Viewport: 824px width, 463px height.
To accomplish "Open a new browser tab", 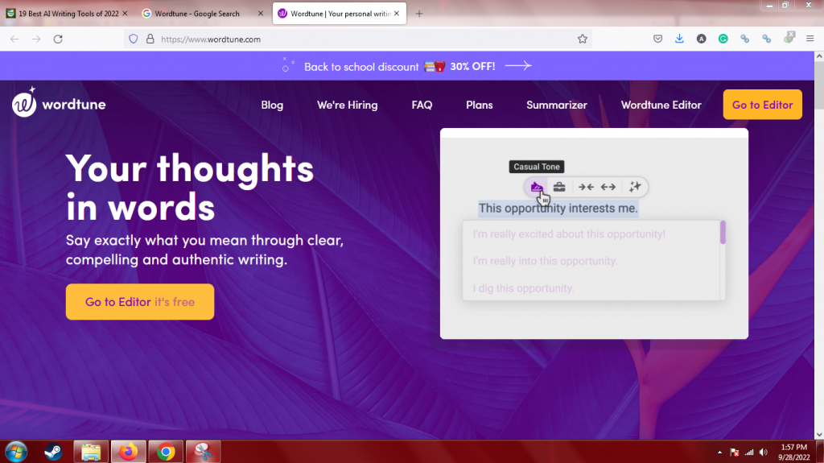I will coord(418,14).
